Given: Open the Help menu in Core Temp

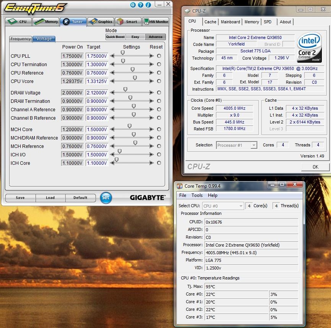Looking at the screenshot, I should (213, 195).
